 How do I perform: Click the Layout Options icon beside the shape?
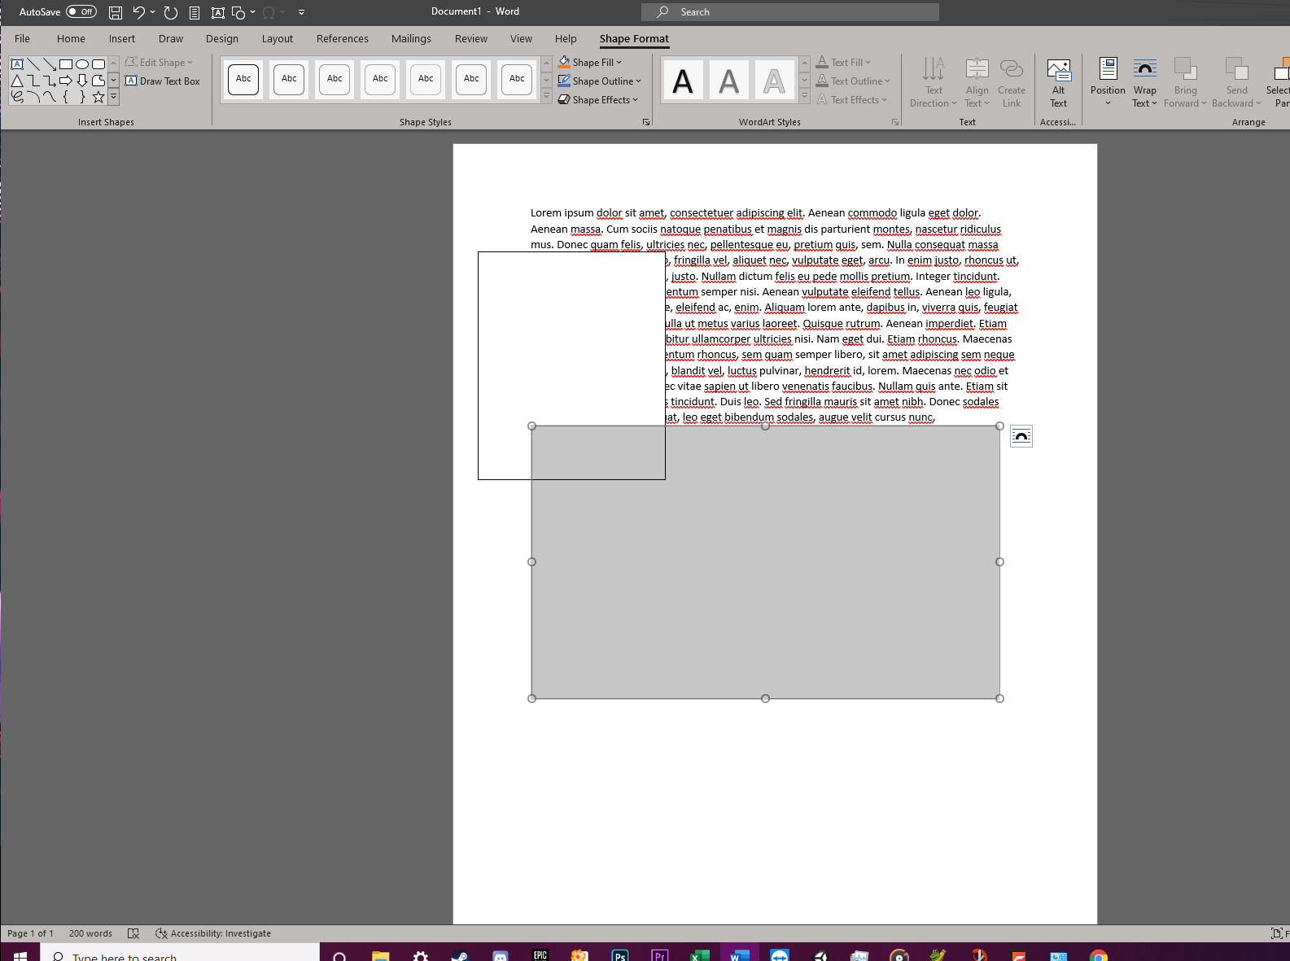pyautogui.click(x=1021, y=436)
